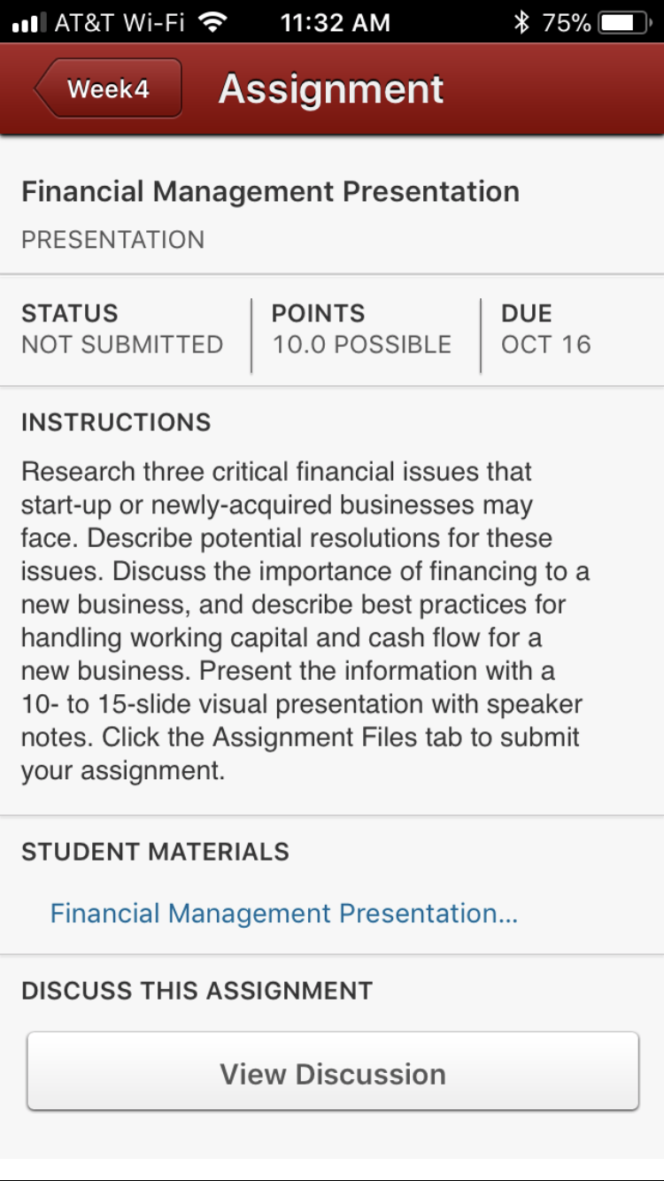Go back to Week4
Screen dimensions: 664x1181
pyautogui.click(x=108, y=89)
